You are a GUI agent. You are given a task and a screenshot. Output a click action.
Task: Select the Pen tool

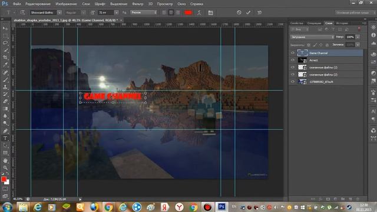(x=5, y=131)
